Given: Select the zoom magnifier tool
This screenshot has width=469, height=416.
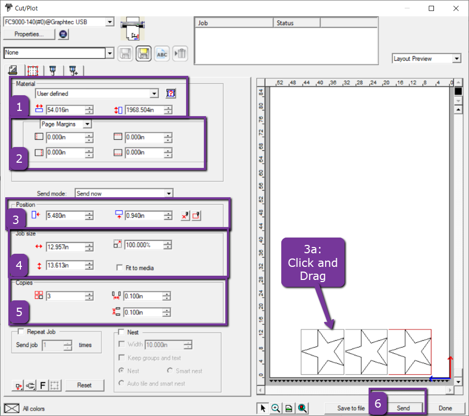Looking at the screenshot, I should [x=276, y=408].
